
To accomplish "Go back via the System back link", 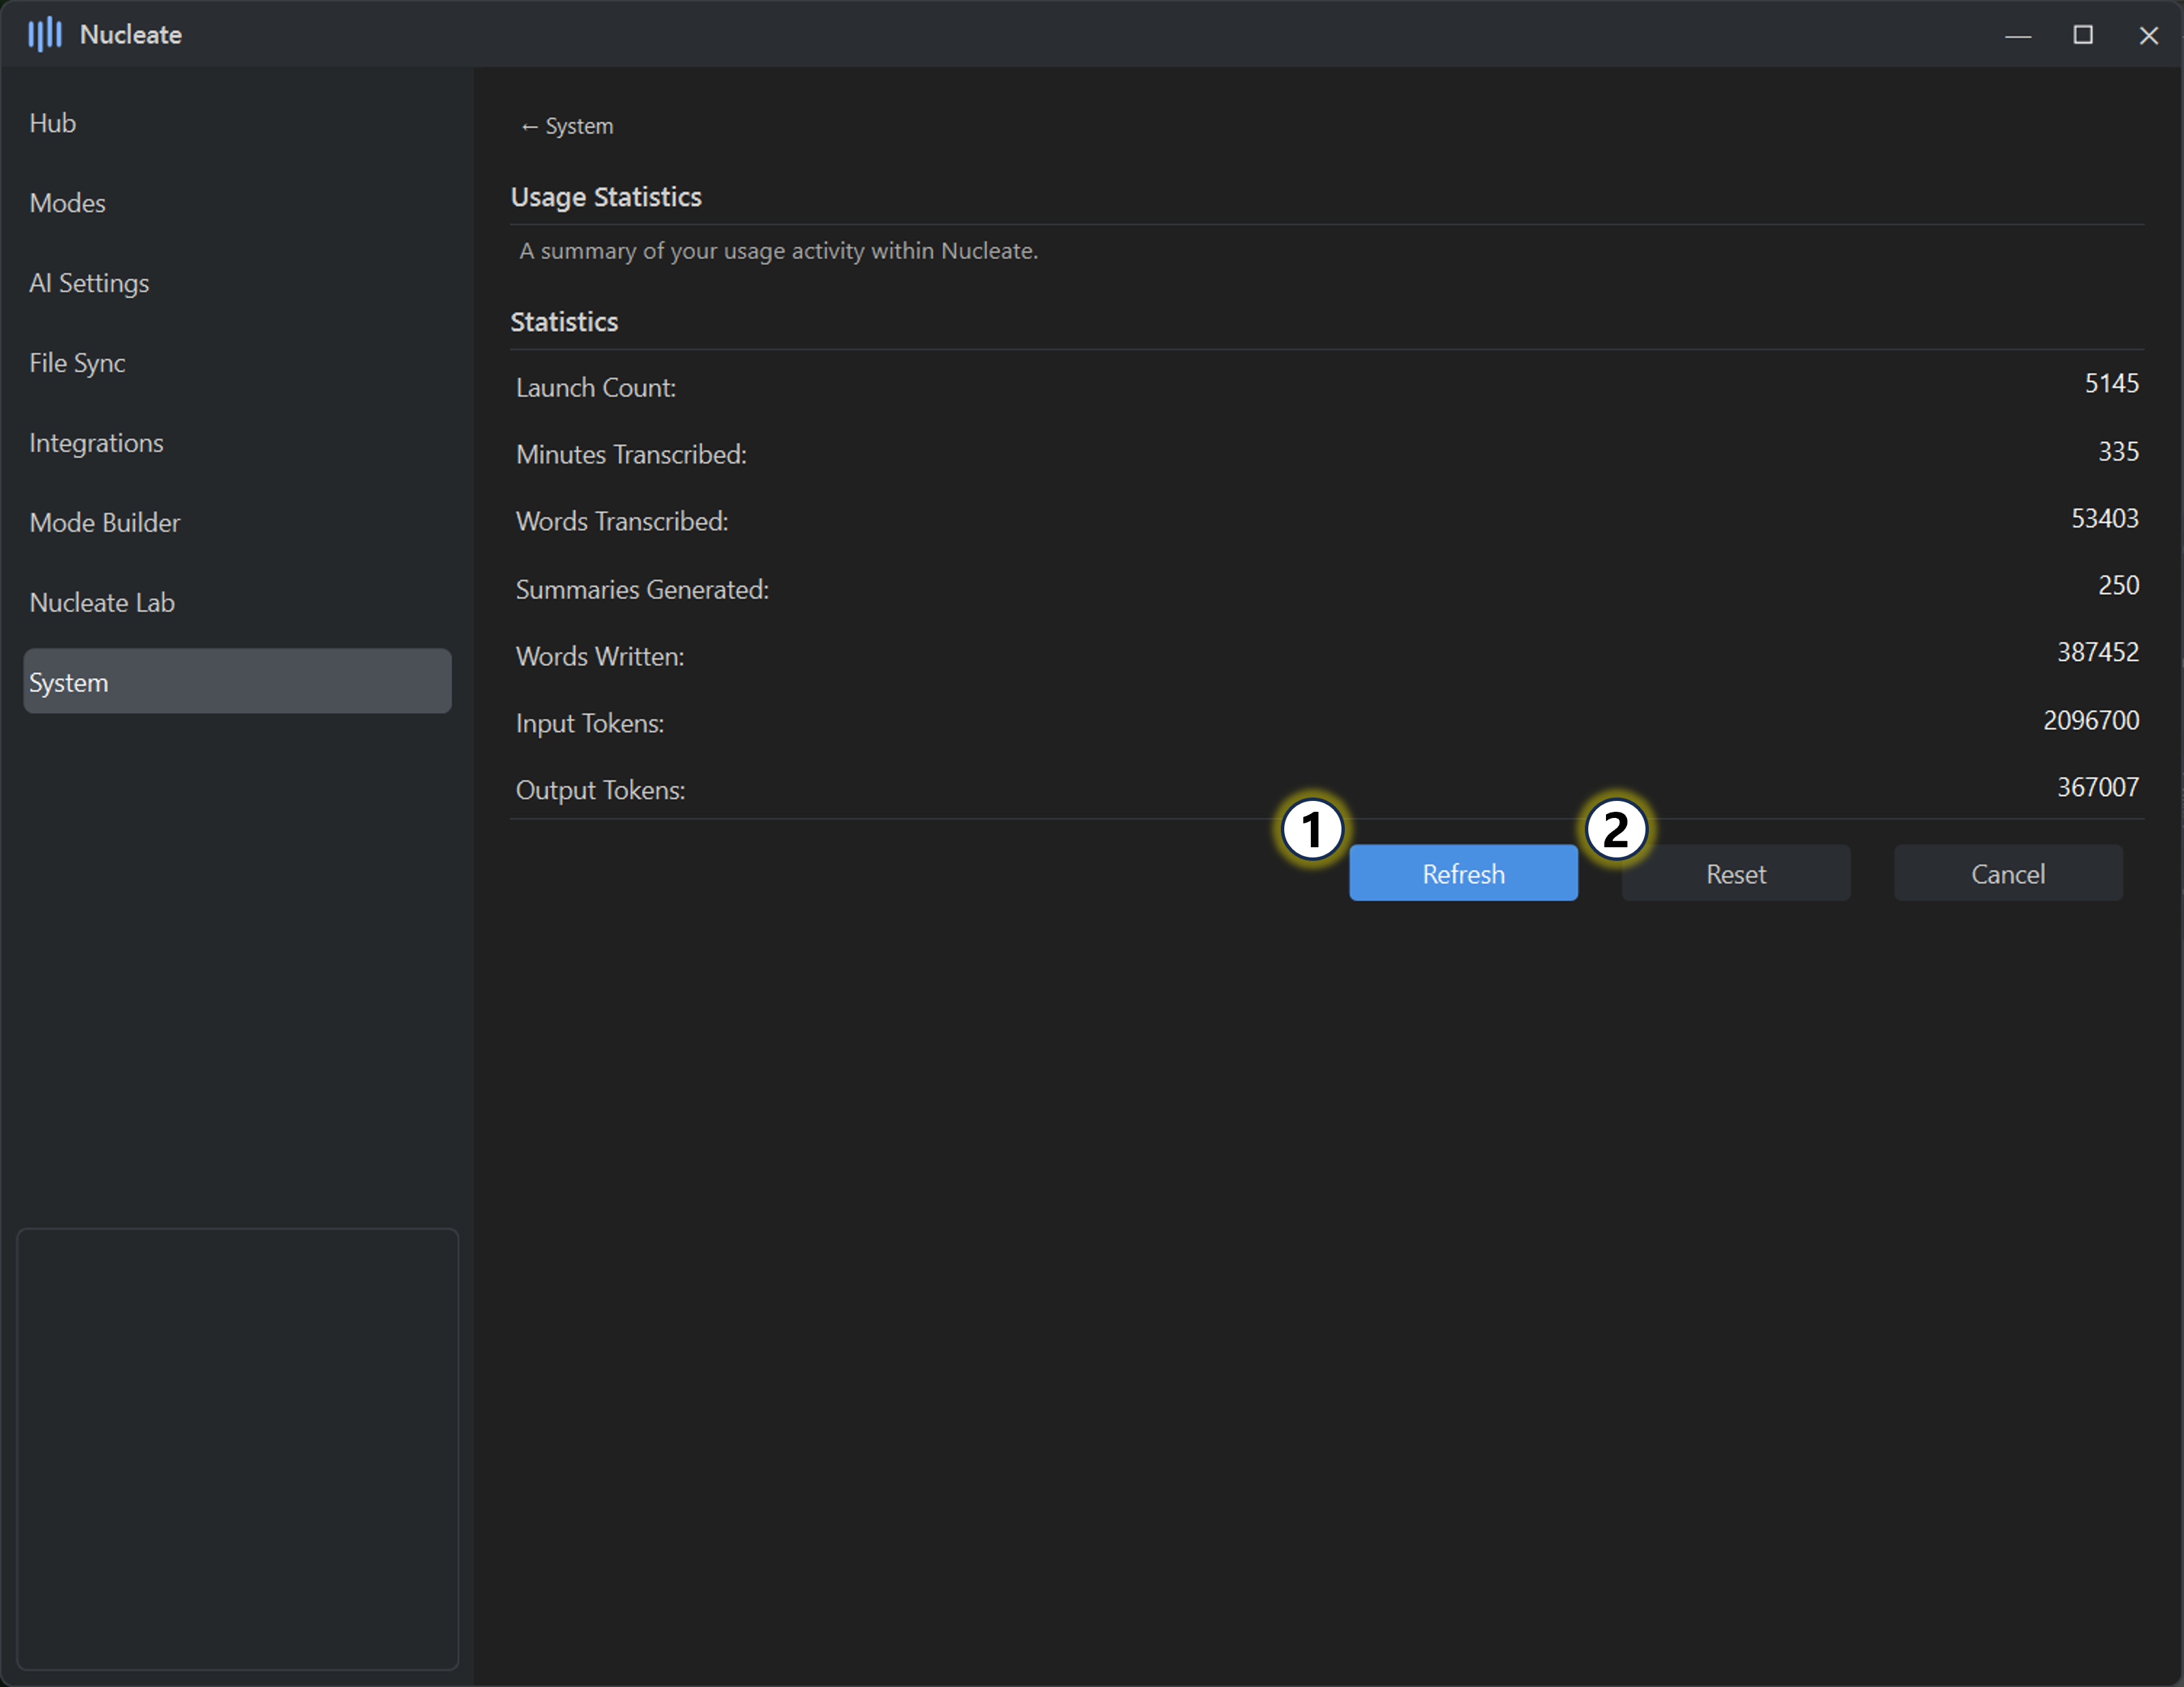I will coord(566,126).
